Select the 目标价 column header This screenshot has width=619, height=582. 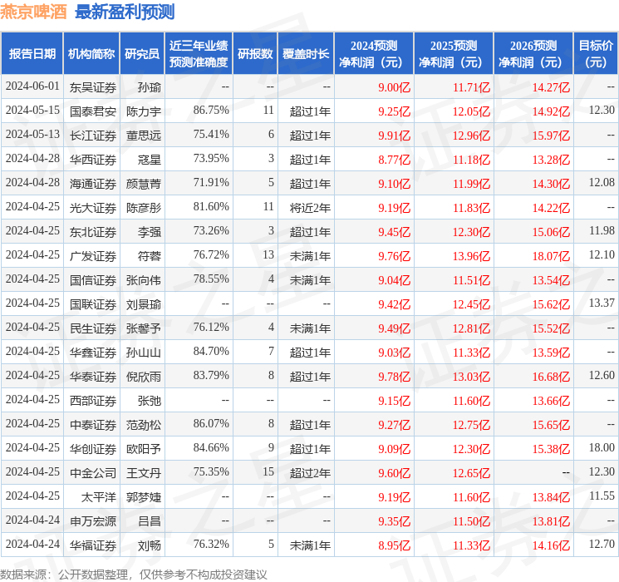(x=596, y=54)
